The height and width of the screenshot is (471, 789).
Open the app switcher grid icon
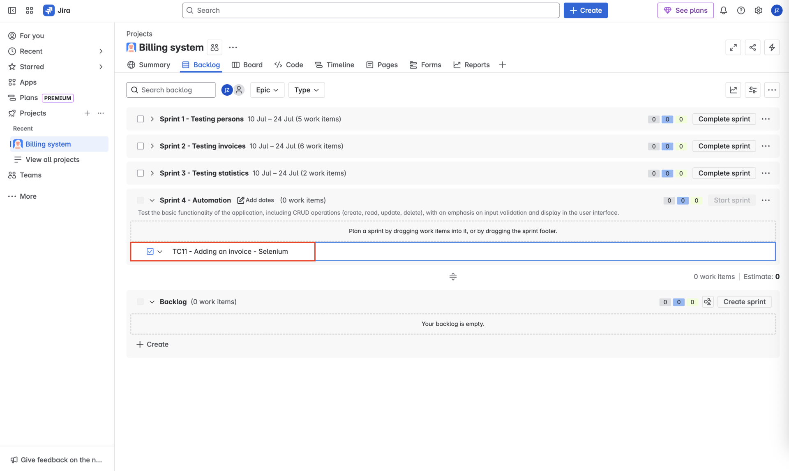coord(29,10)
